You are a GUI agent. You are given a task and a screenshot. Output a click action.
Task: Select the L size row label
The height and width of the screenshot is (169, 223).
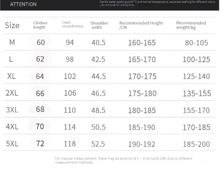(11, 59)
